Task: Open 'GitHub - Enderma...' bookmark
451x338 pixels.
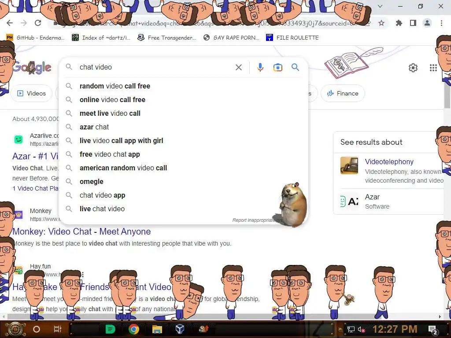Action: (35, 38)
